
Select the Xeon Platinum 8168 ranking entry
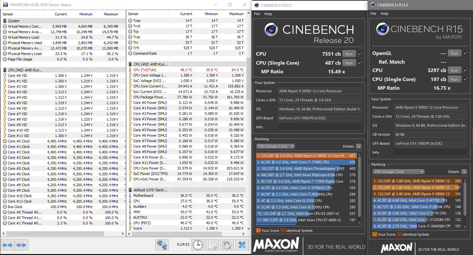tap(306, 175)
